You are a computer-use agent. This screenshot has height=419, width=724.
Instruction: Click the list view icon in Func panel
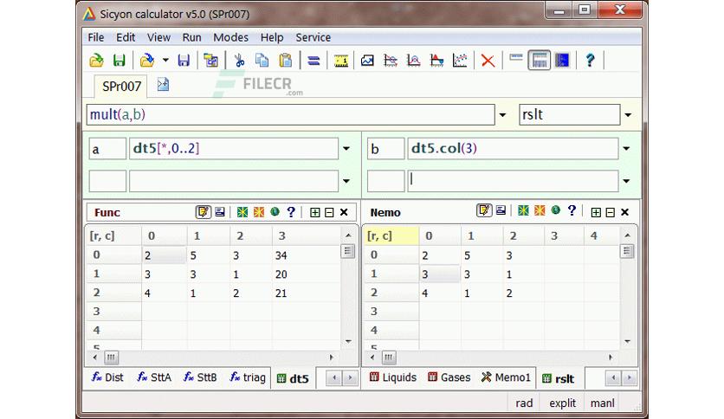click(220, 212)
